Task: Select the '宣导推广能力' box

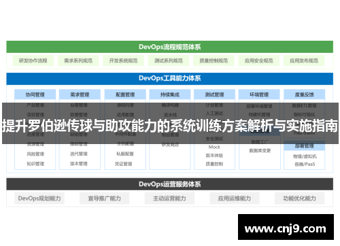Action: point(105,198)
